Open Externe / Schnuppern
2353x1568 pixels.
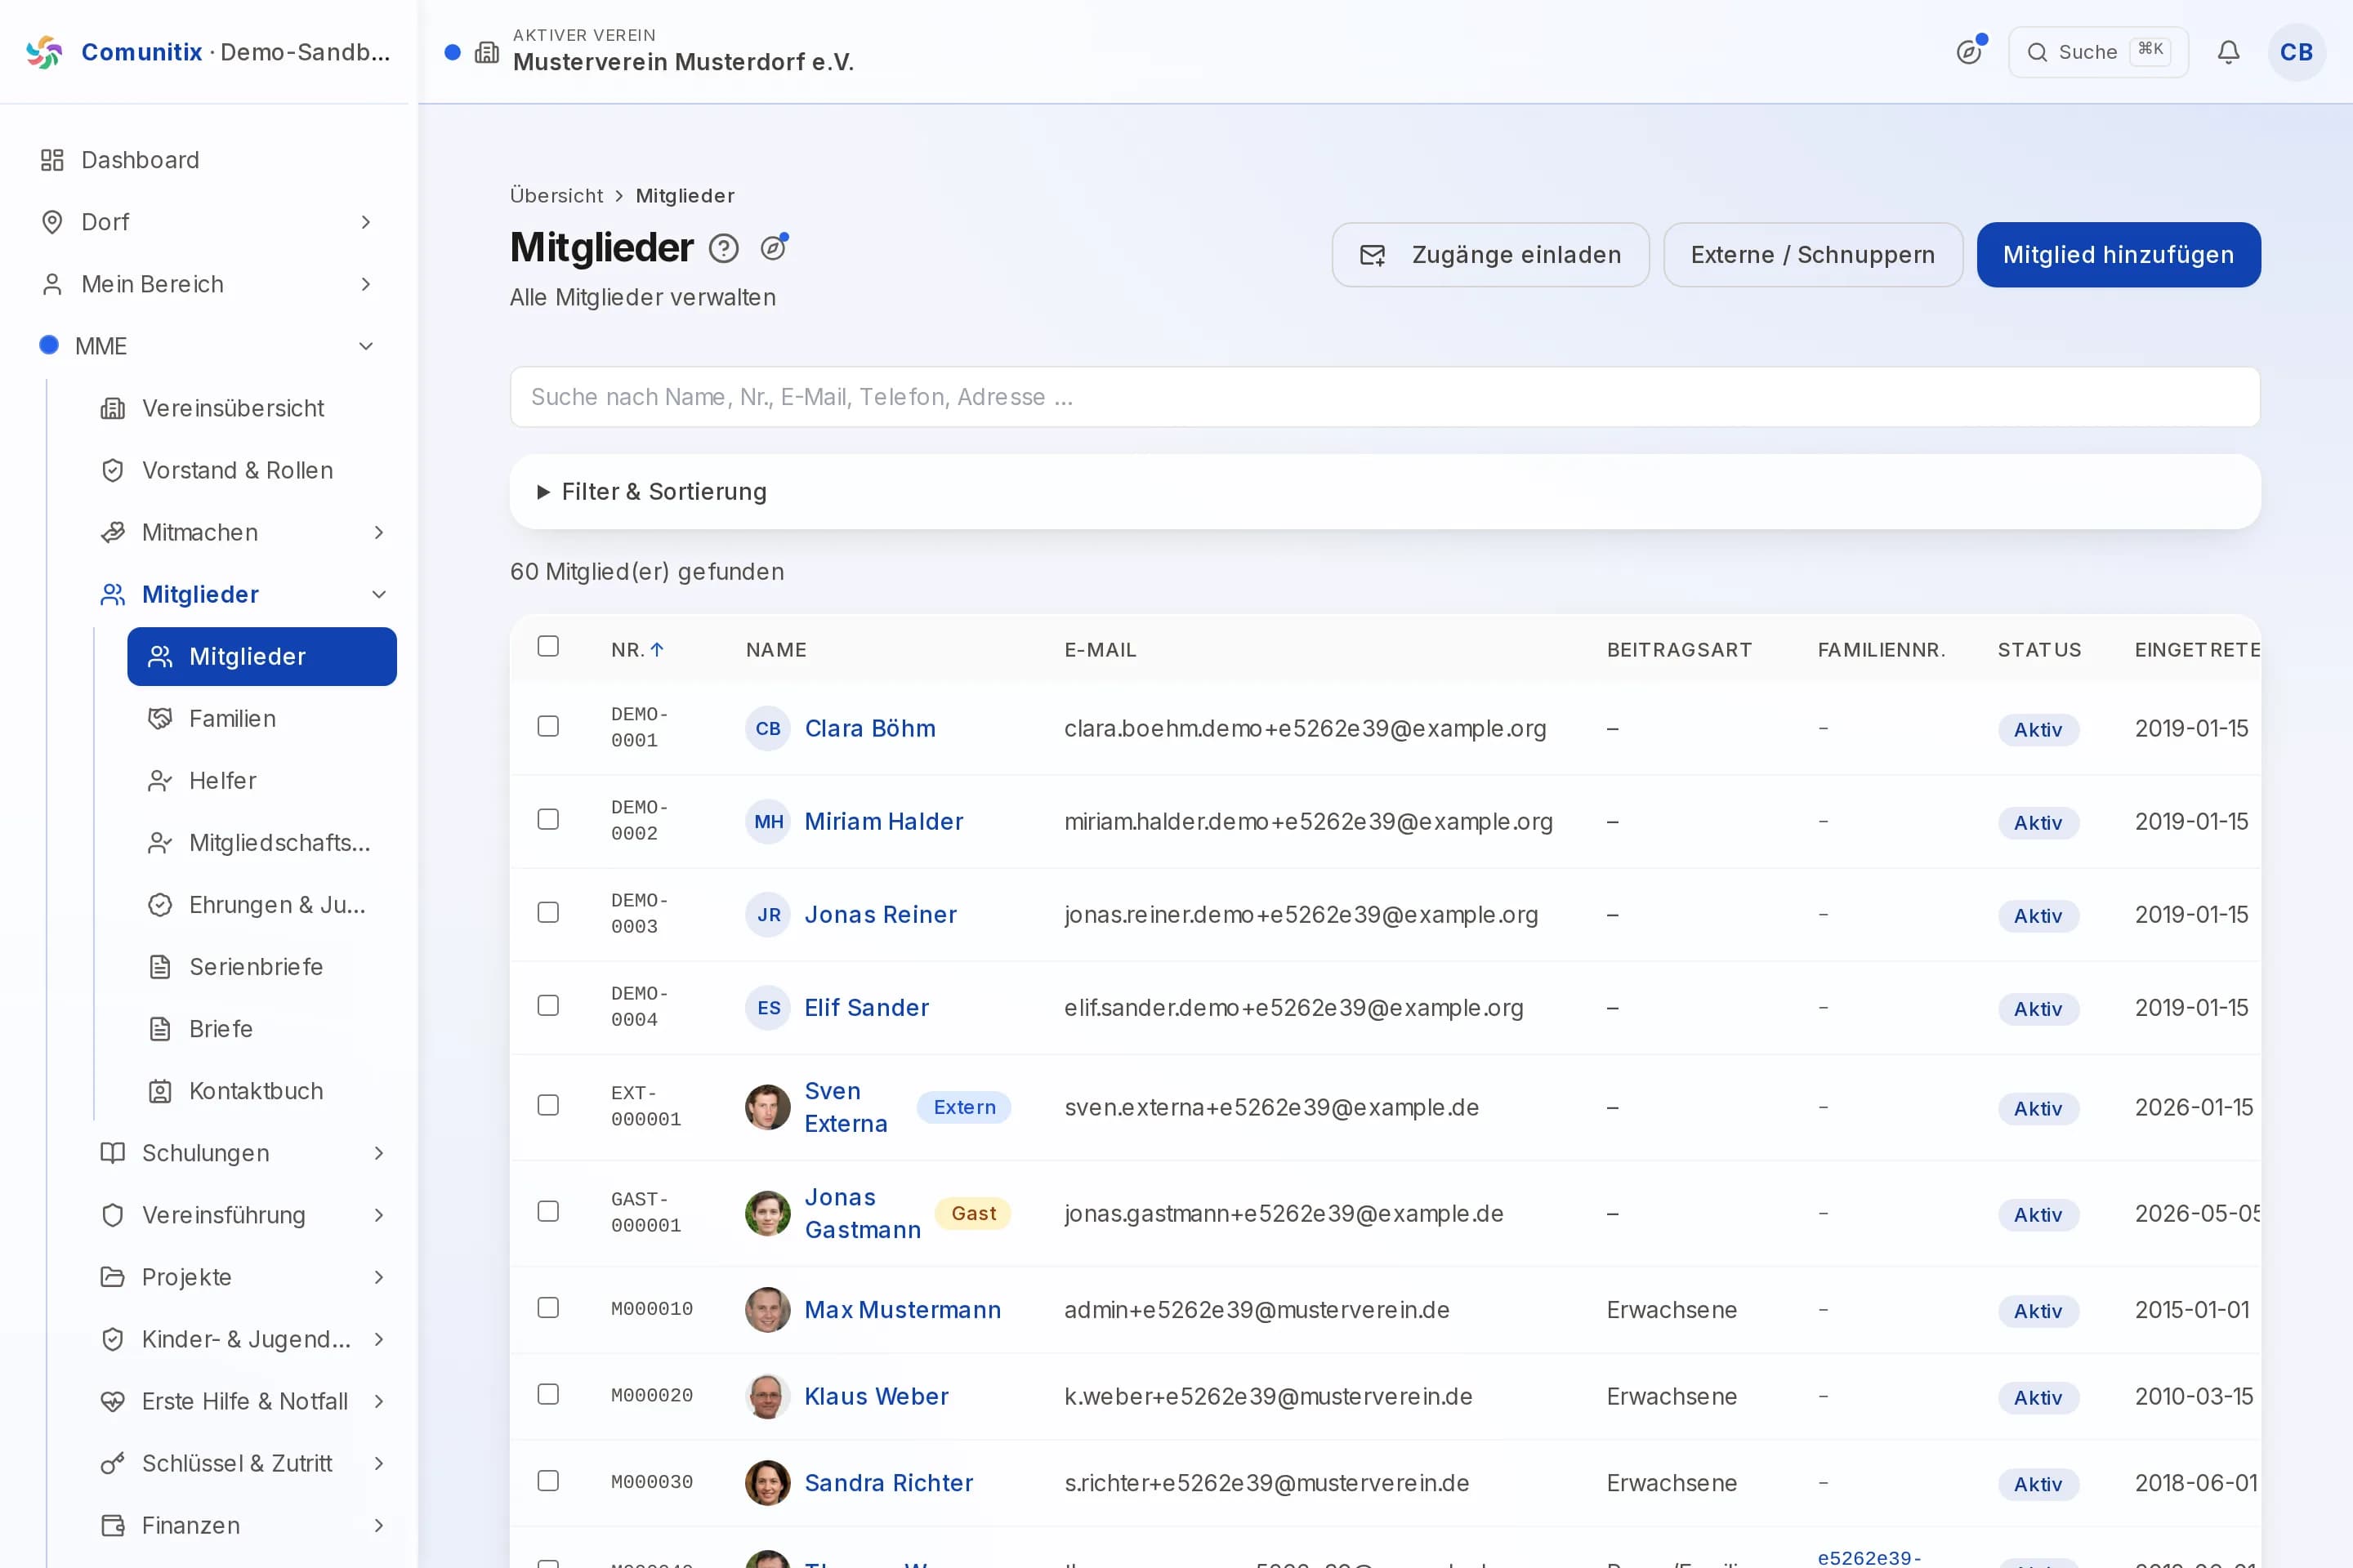point(1813,255)
